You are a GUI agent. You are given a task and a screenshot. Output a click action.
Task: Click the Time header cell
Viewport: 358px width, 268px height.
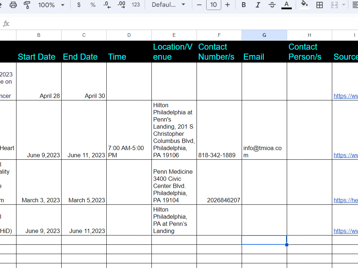pos(129,51)
